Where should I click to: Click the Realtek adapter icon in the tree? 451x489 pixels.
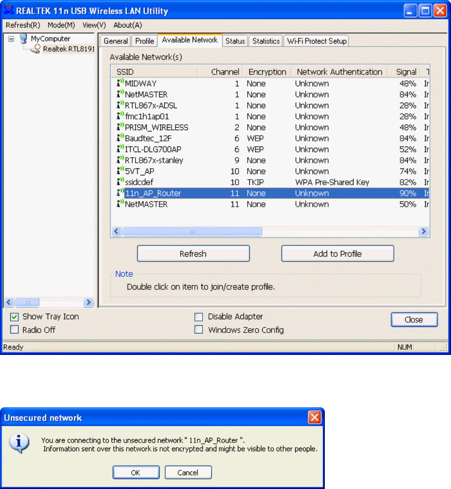[36, 49]
